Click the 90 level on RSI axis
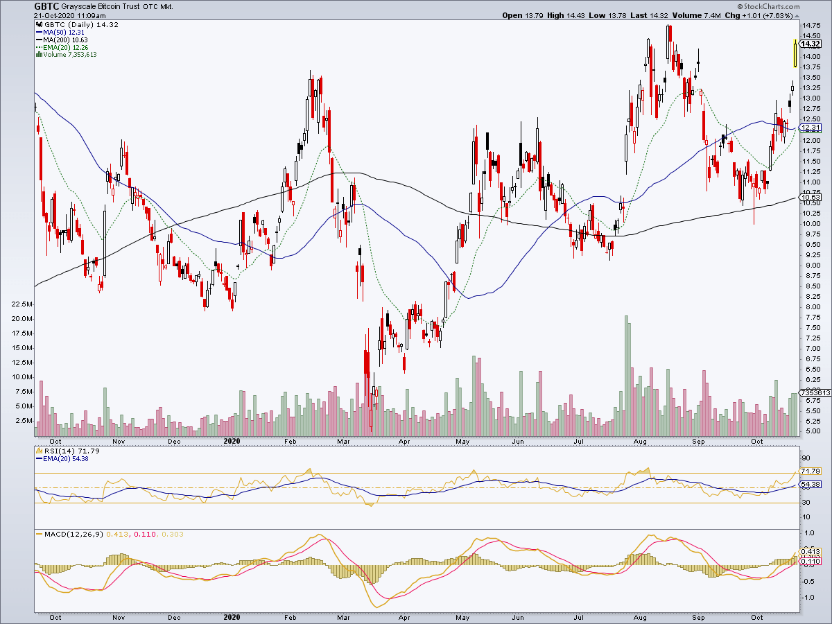This screenshot has width=832, height=624. click(x=806, y=458)
